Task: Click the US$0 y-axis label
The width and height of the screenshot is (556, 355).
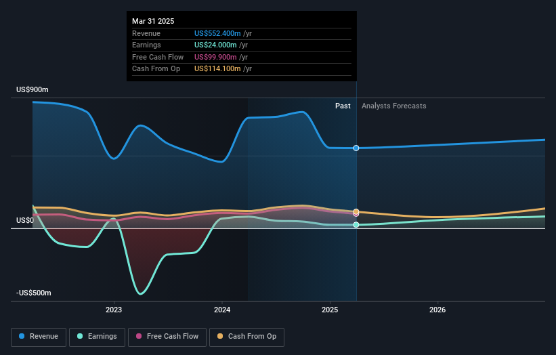Action: pyautogui.click(x=25, y=220)
